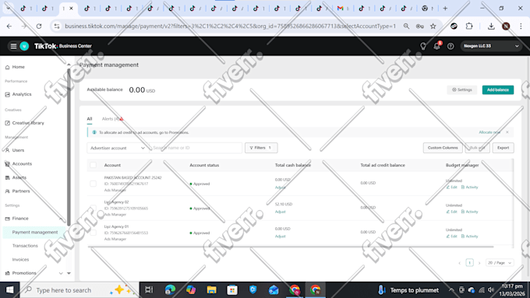530x298 pixels.
Task: Open Chrome zoom magnifier icon
Action: 406,26
